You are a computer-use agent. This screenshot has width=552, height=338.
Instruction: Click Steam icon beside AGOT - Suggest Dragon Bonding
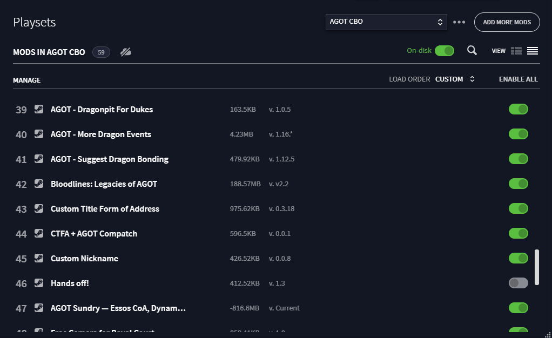point(39,159)
